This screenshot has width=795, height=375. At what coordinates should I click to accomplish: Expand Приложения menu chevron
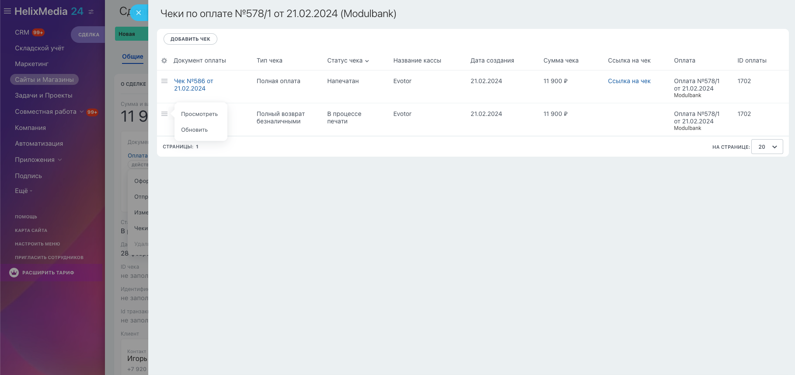60,160
